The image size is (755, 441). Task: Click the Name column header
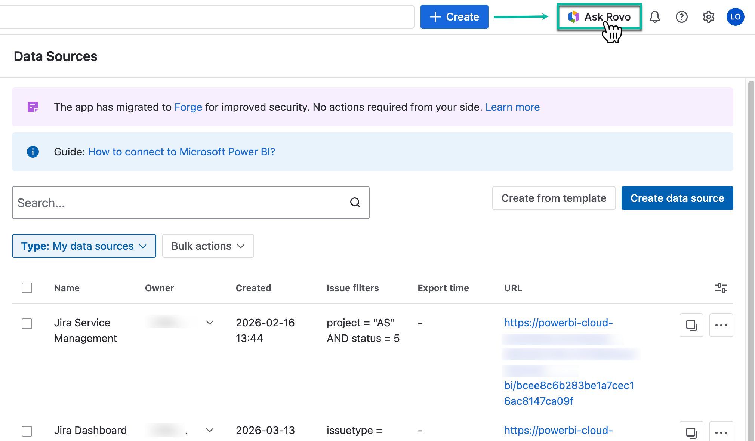[x=67, y=288]
